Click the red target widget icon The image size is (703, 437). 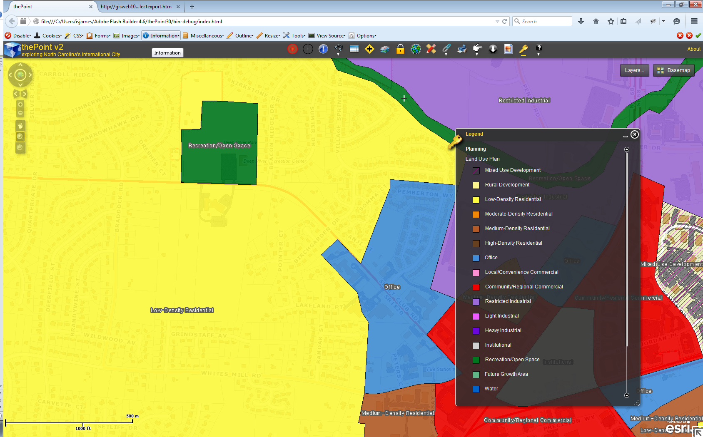pos(293,49)
